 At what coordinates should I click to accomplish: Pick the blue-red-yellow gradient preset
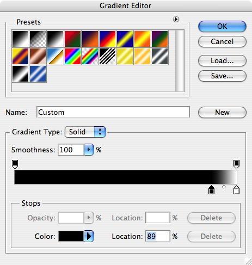[107, 39]
